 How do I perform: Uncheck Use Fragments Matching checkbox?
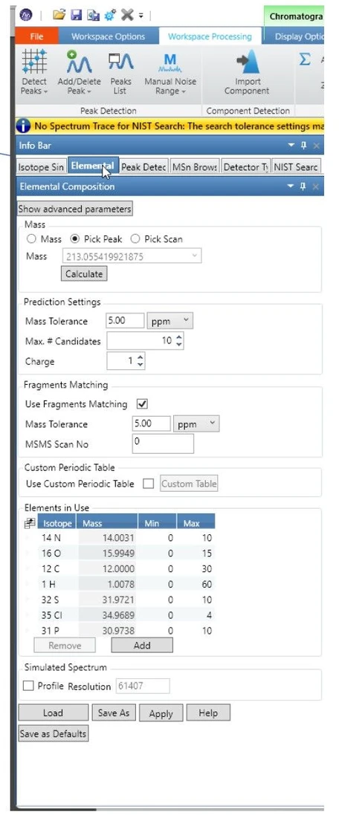(x=141, y=404)
